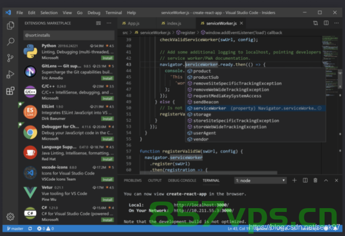345x236 pixels.
Task: Open the terminal selector dropdown '1: node'
Action: [x=260, y=181]
